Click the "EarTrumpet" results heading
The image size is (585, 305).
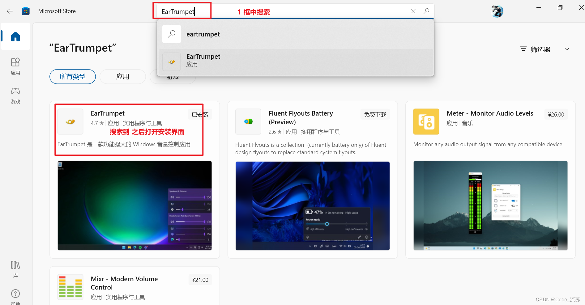click(x=83, y=48)
